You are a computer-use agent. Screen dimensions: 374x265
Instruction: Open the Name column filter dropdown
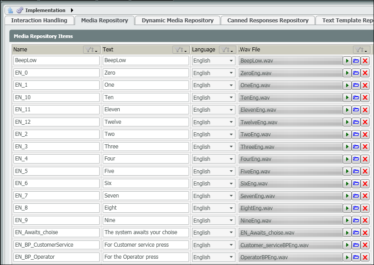[x=92, y=50]
